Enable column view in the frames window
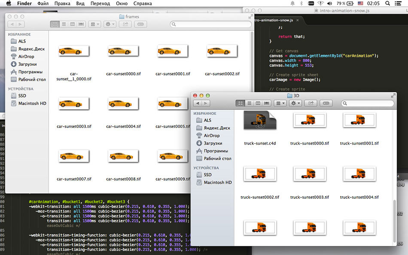 point(72,24)
